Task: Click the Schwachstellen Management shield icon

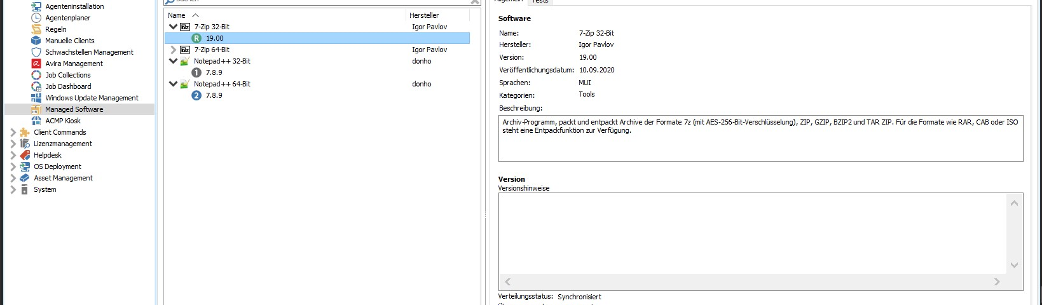Action: pos(36,52)
